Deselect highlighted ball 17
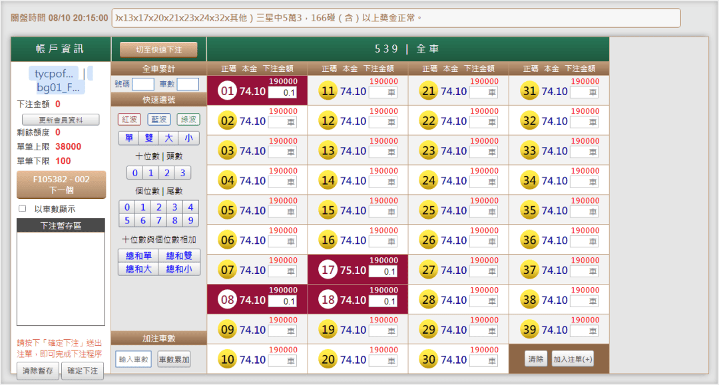719x385 pixels. (x=328, y=270)
